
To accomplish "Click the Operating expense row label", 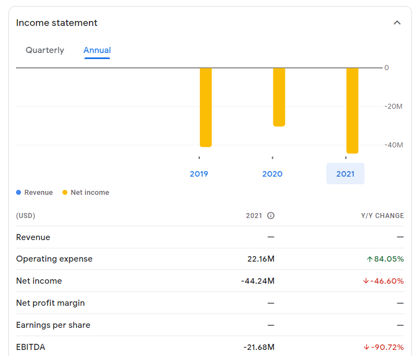I will point(54,259).
